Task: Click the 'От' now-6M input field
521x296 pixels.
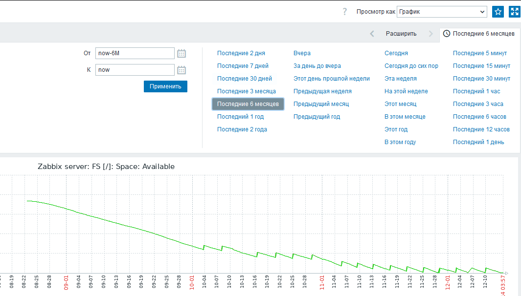Action: click(x=135, y=53)
